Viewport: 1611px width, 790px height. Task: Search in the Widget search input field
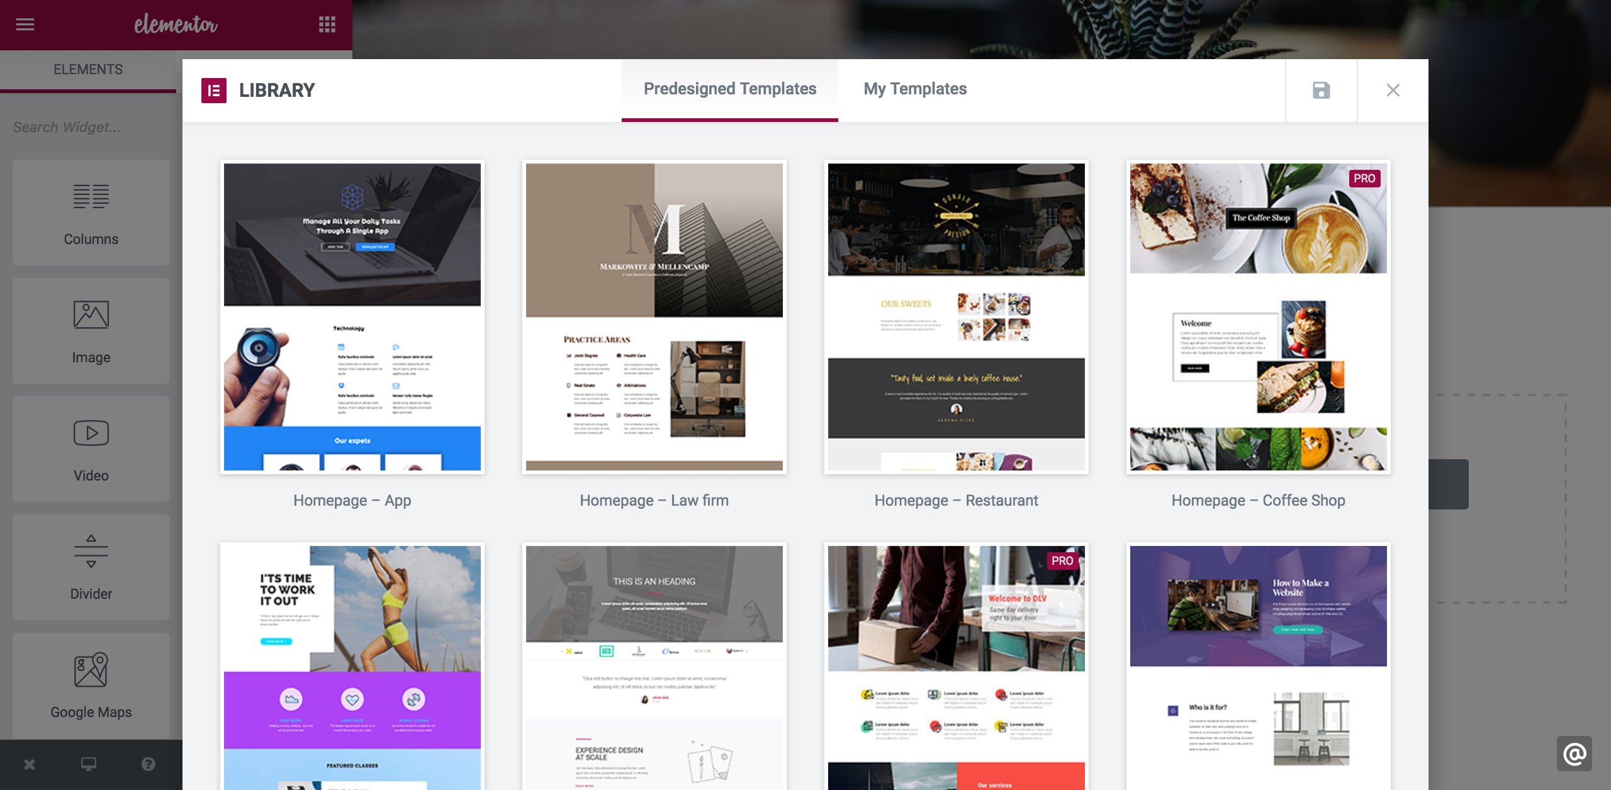tap(88, 126)
